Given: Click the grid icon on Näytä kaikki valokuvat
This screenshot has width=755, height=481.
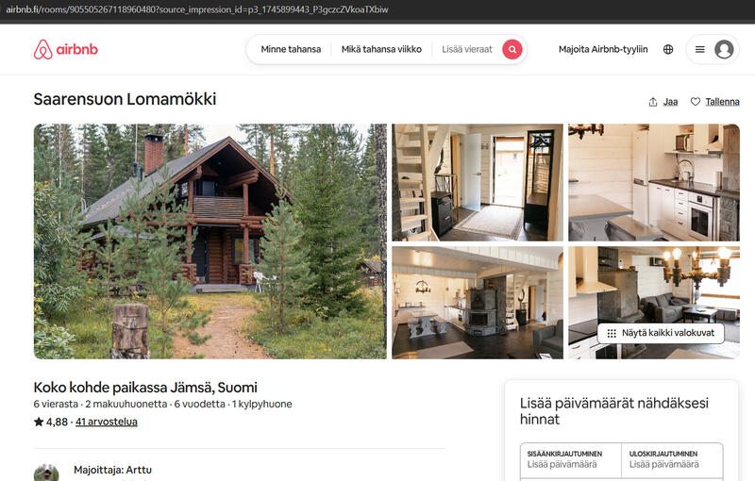Looking at the screenshot, I should pyautogui.click(x=612, y=333).
